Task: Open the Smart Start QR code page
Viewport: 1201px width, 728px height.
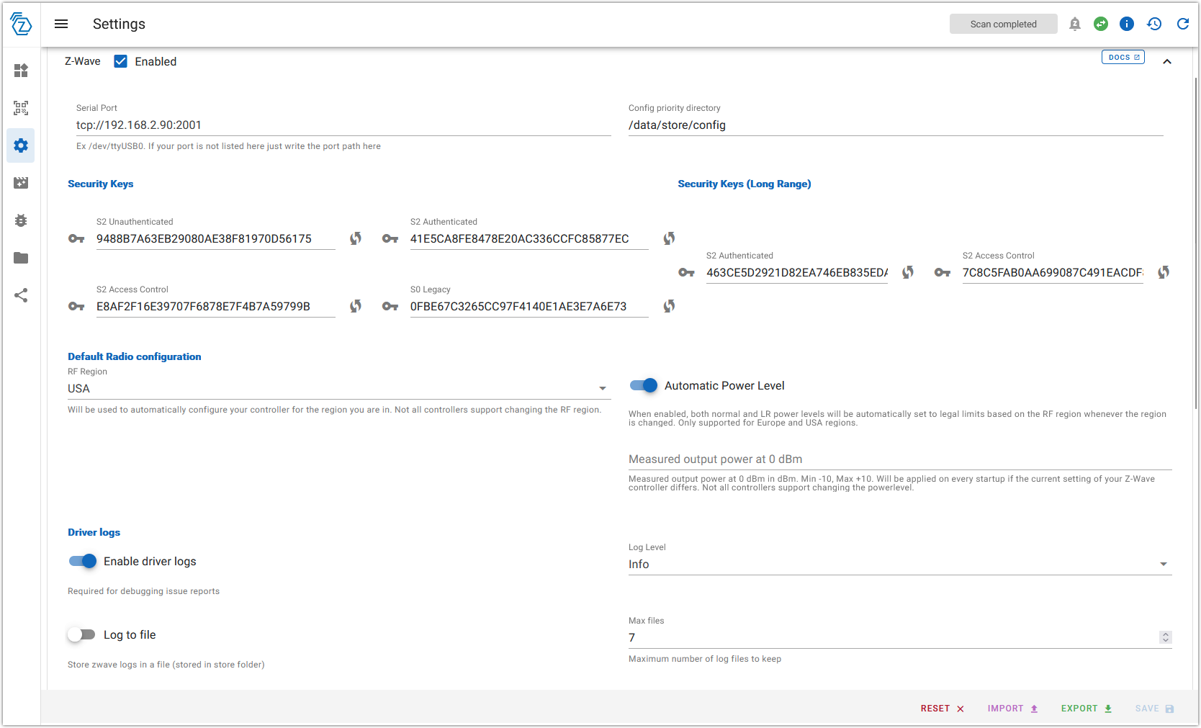Action: [21, 108]
